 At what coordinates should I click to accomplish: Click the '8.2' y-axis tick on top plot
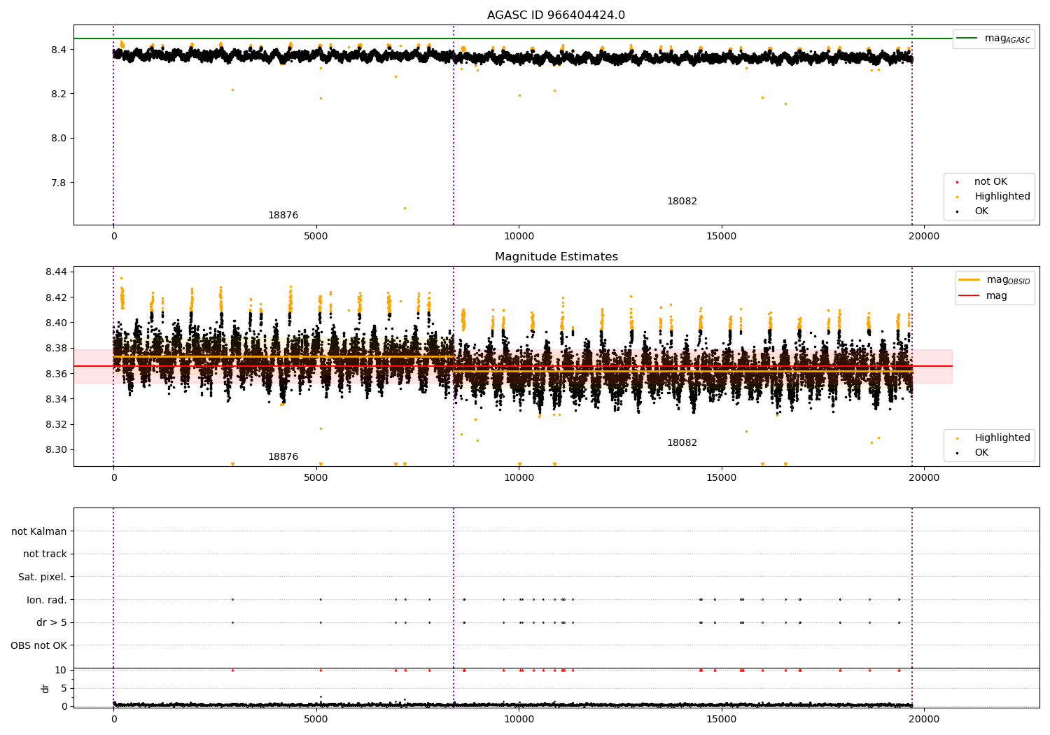[58, 94]
